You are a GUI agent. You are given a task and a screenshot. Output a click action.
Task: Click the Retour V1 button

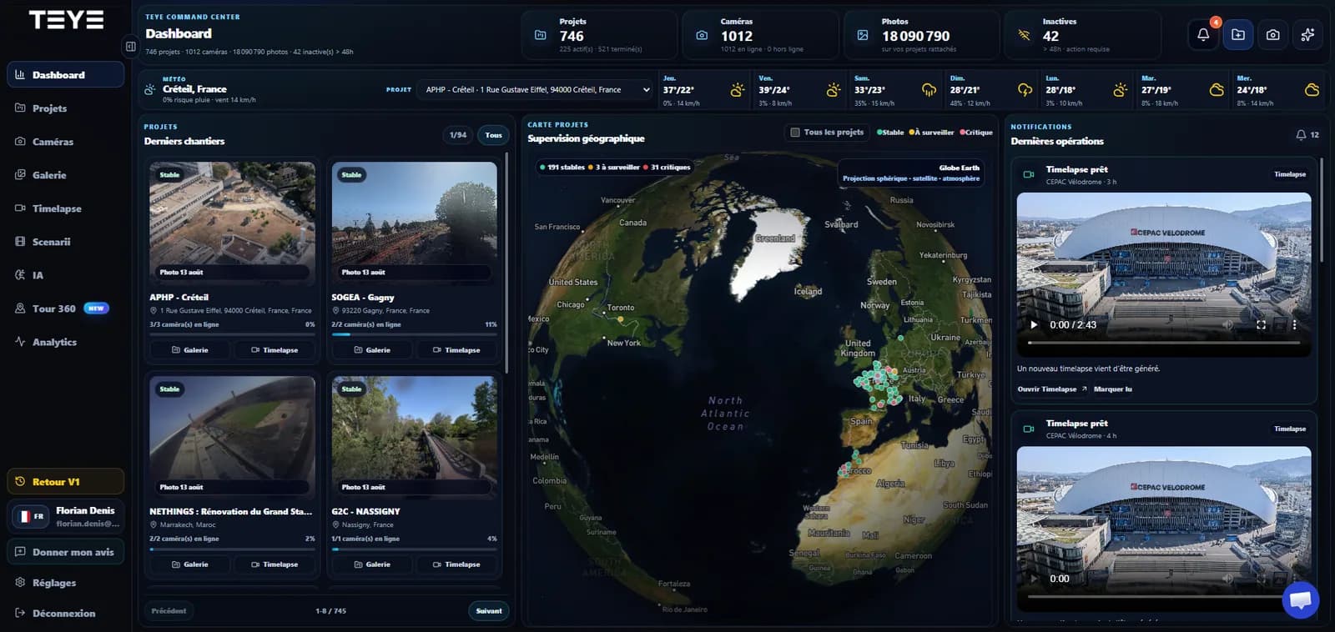(66, 481)
